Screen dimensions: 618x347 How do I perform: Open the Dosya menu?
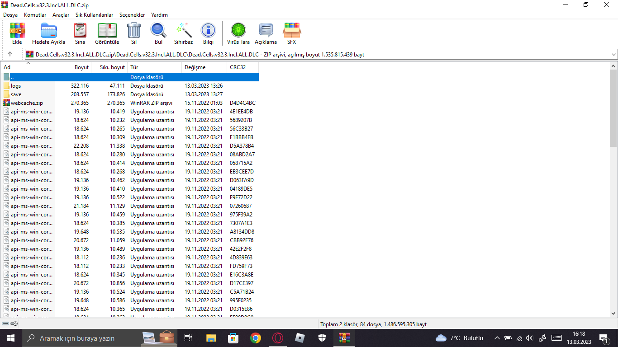[10, 15]
